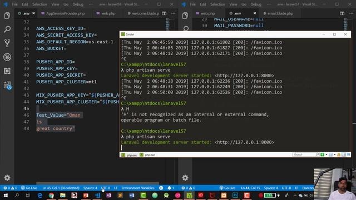Open second dropdown arrow in Cmder status bar

click(335, 154)
